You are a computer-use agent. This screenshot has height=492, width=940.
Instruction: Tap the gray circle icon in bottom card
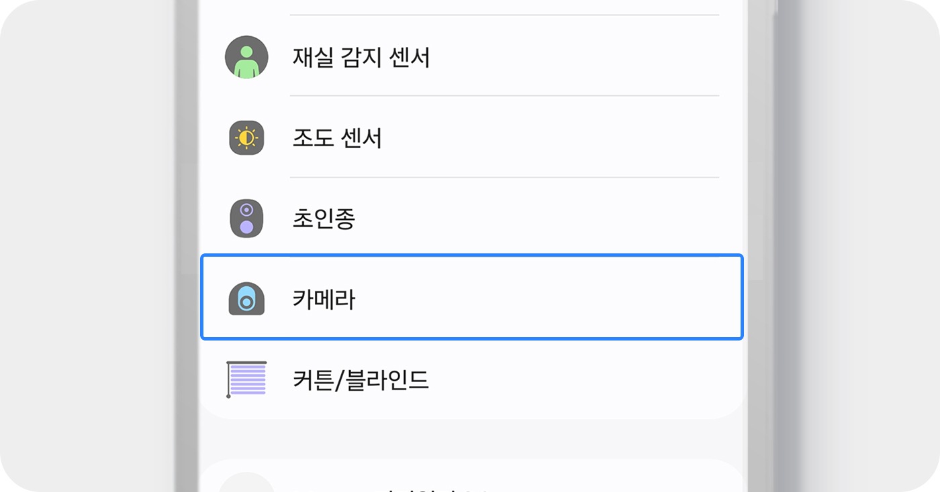coord(246,484)
